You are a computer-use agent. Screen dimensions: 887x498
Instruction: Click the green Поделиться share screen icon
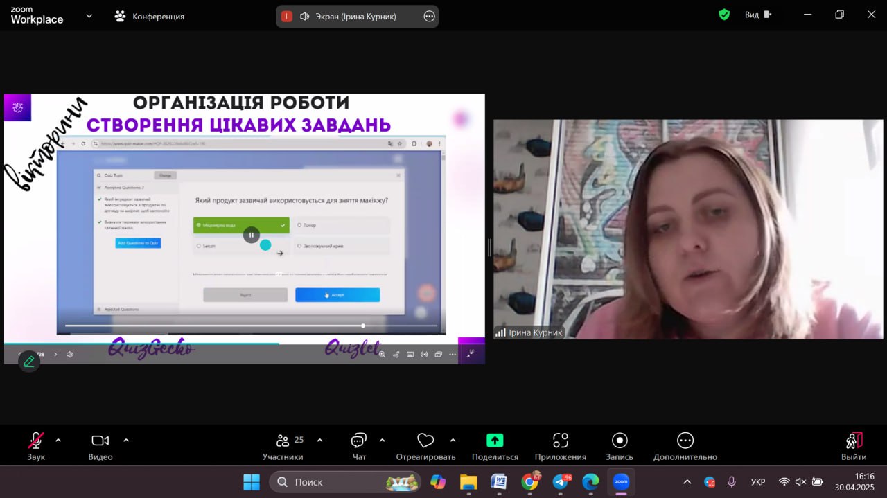pos(495,441)
